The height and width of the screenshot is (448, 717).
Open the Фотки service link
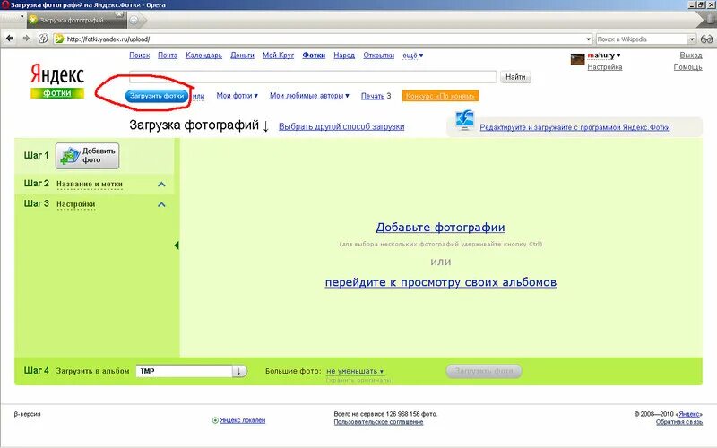314,56
